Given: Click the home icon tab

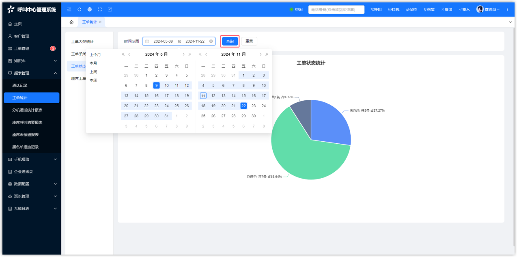Looking at the screenshot, I should pos(71,22).
